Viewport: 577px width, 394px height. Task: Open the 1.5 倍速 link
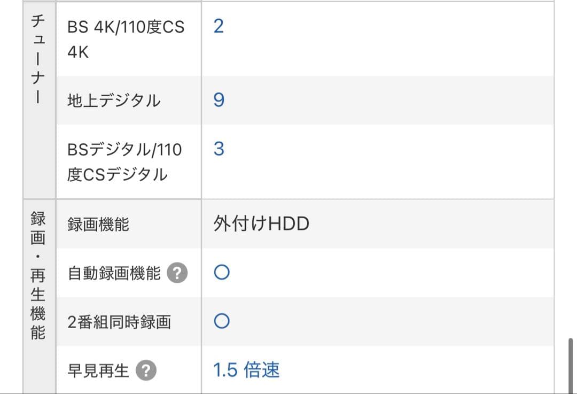(x=245, y=369)
